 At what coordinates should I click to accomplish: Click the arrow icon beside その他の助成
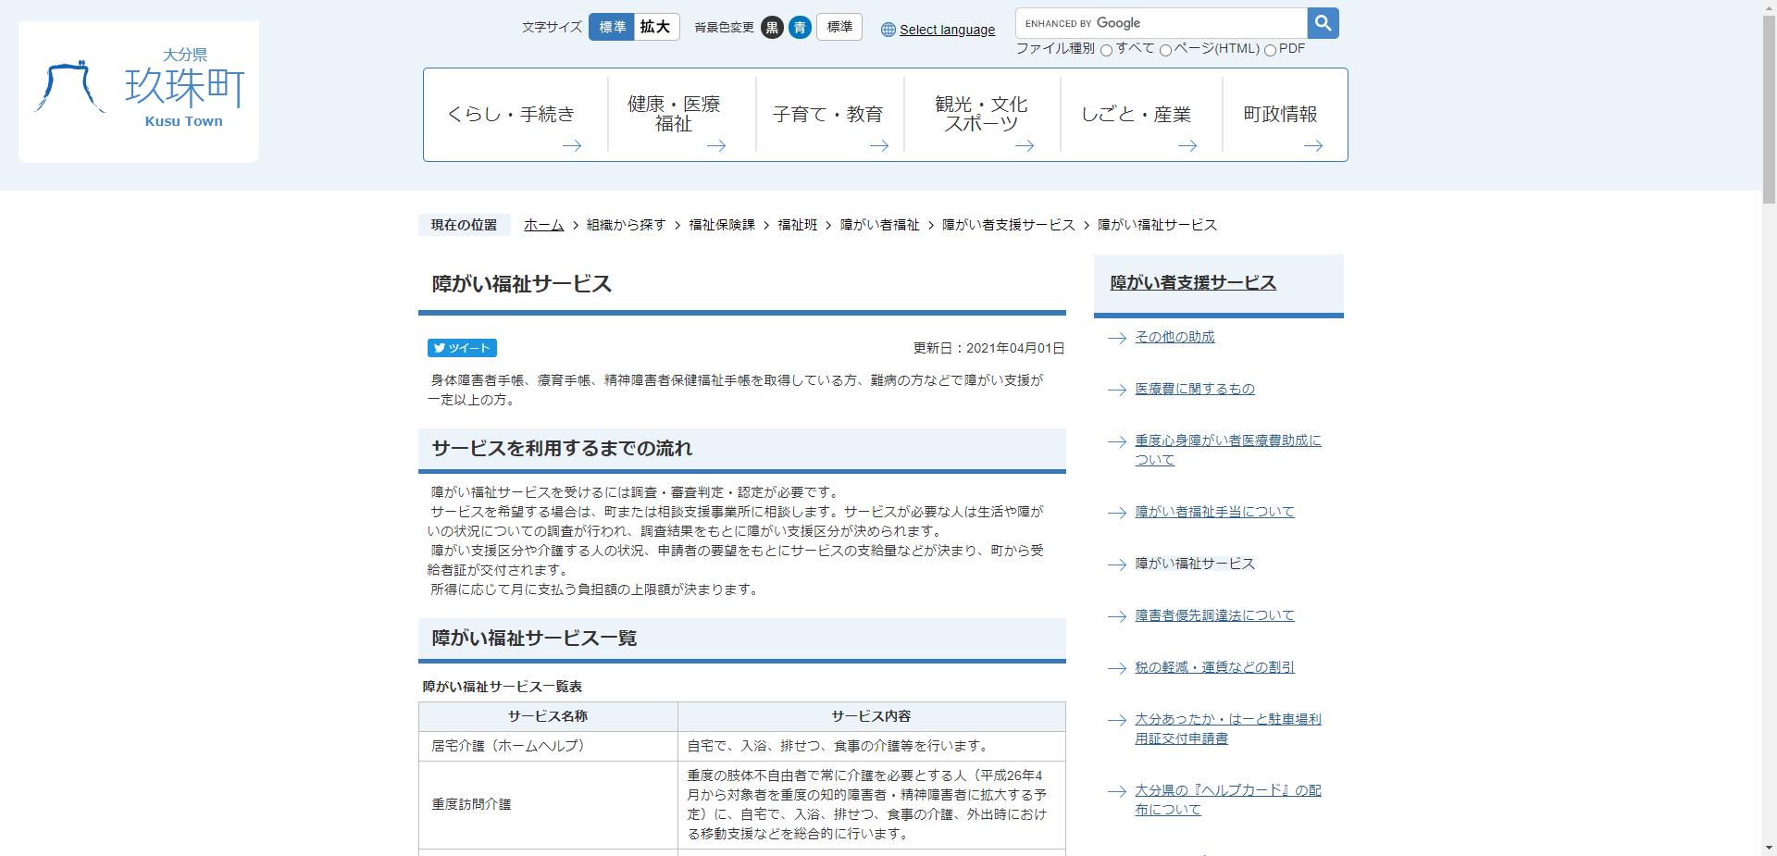pos(1114,339)
